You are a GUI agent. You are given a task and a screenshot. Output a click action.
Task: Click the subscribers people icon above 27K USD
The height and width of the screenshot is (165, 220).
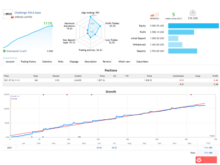[193, 13]
